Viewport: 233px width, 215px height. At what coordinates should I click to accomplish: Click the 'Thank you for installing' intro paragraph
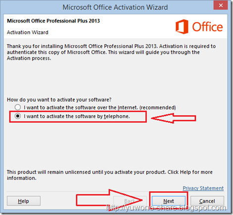(112, 52)
